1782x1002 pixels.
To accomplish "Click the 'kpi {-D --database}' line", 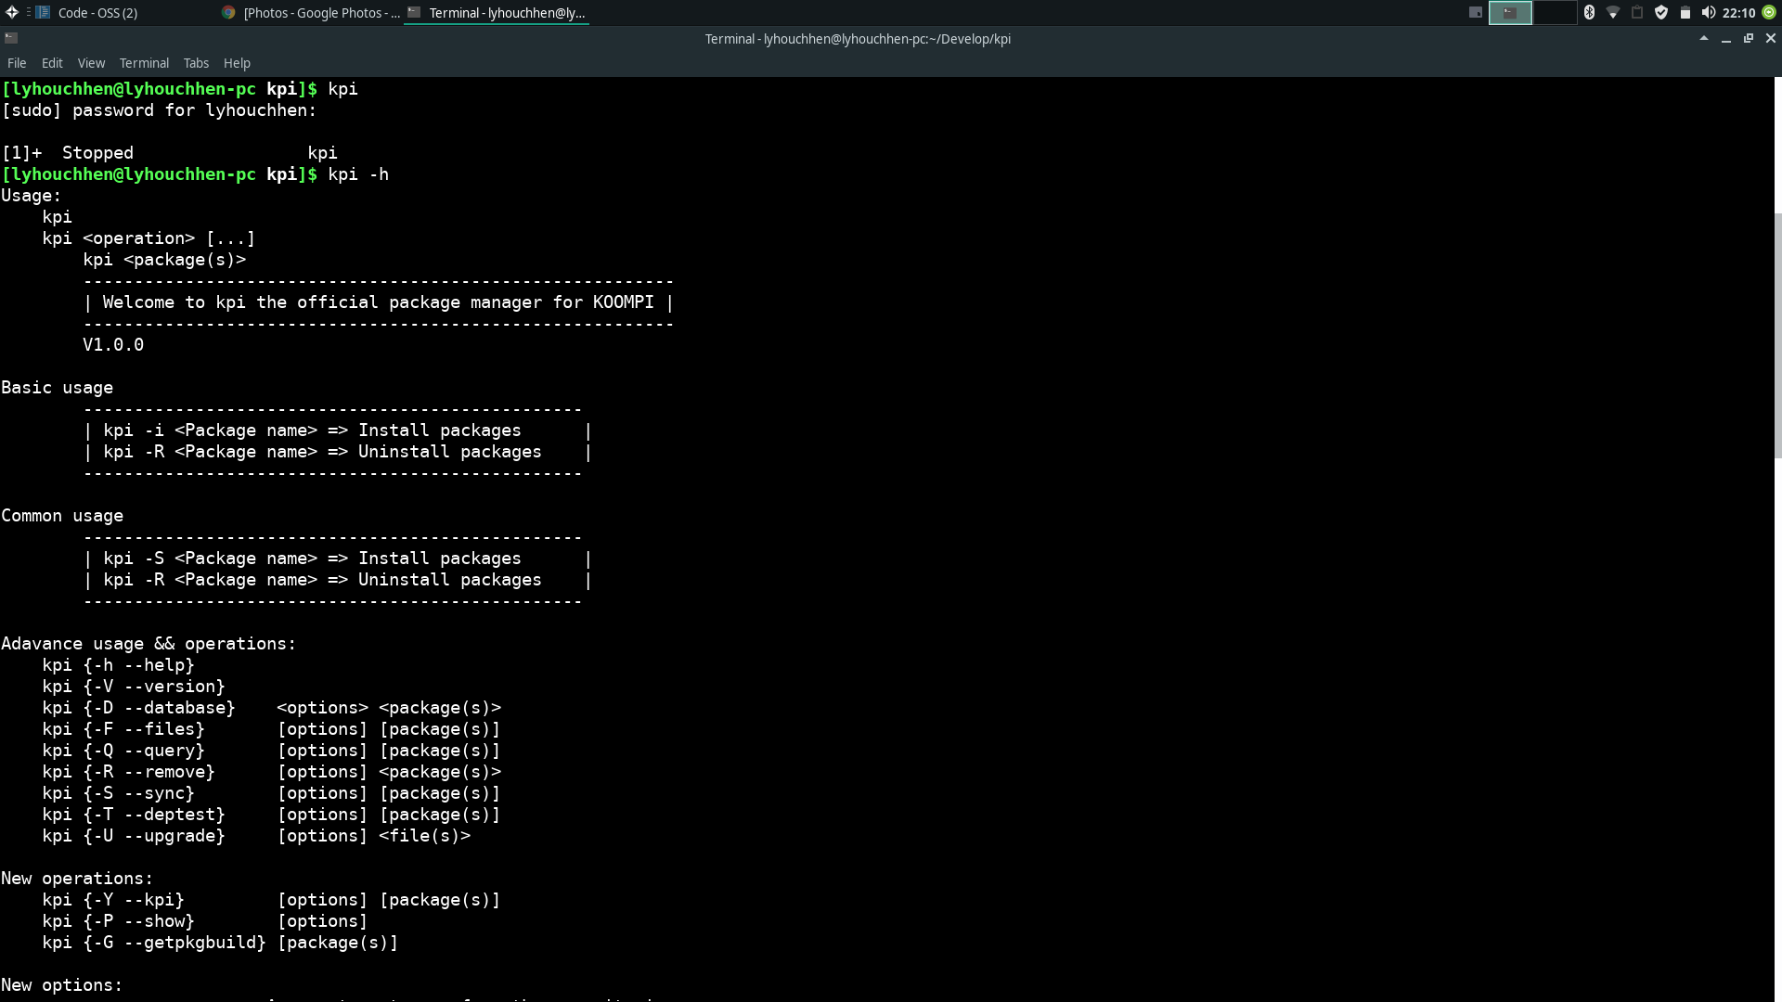I will 271,708.
